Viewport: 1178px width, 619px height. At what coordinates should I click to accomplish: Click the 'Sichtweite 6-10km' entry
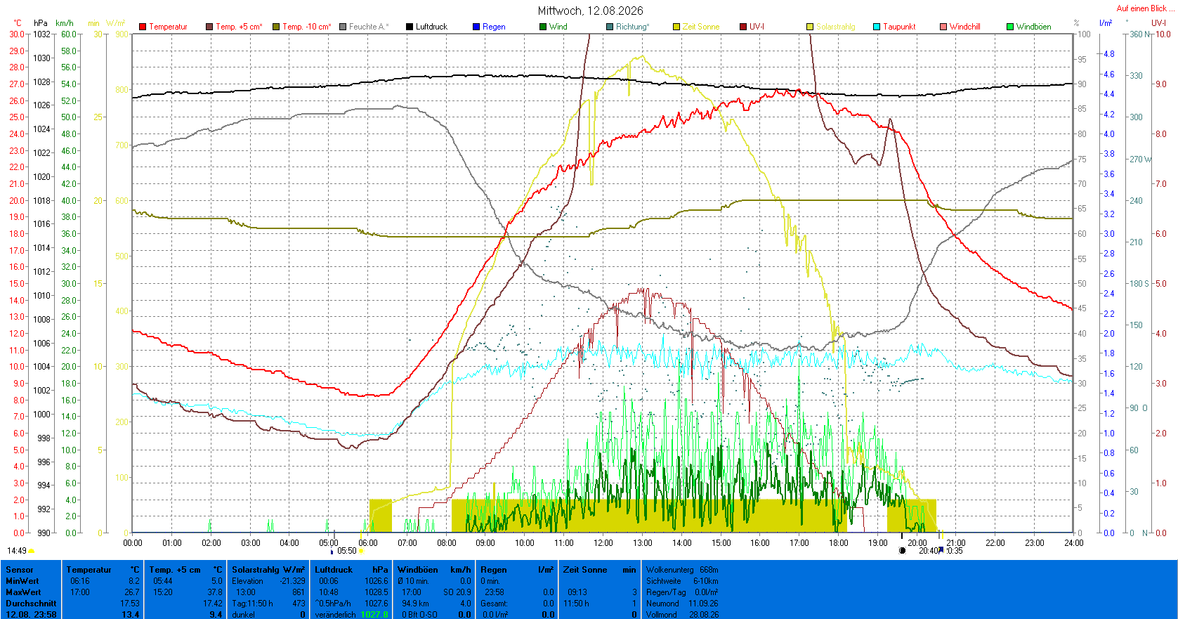[682, 581]
